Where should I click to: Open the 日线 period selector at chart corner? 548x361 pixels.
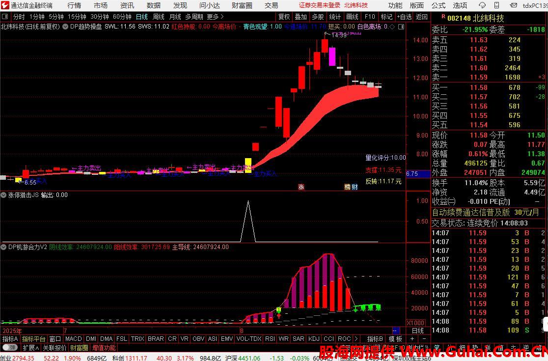(x=418, y=330)
